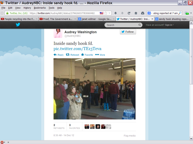Open the Firefox home page icon

[136, 13]
